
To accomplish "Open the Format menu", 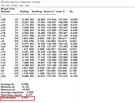I will point(14,5).
